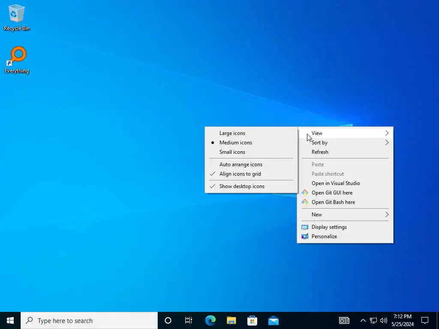
Task: Open the Mail app from taskbar
Action: click(273, 320)
